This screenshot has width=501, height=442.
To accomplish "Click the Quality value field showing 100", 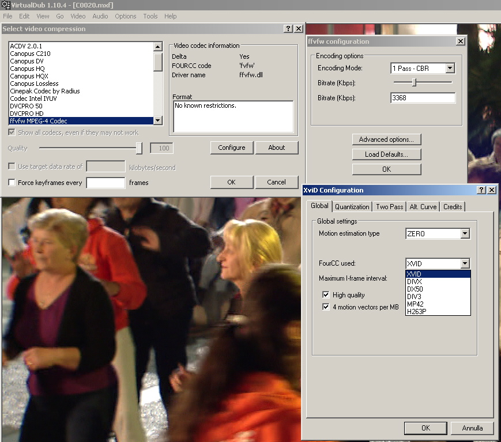I will [x=161, y=148].
